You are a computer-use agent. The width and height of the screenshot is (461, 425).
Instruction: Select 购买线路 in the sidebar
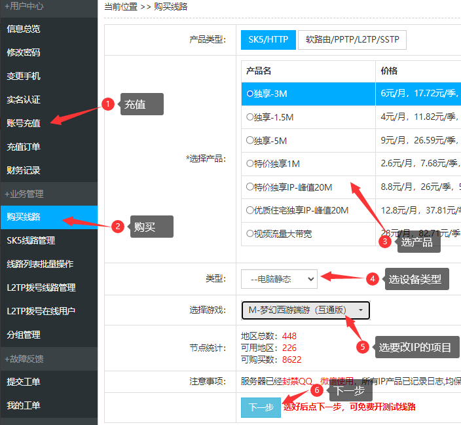[x=49, y=217]
